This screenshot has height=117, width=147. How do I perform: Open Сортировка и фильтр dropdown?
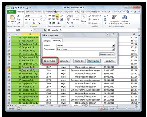coord(114,20)
